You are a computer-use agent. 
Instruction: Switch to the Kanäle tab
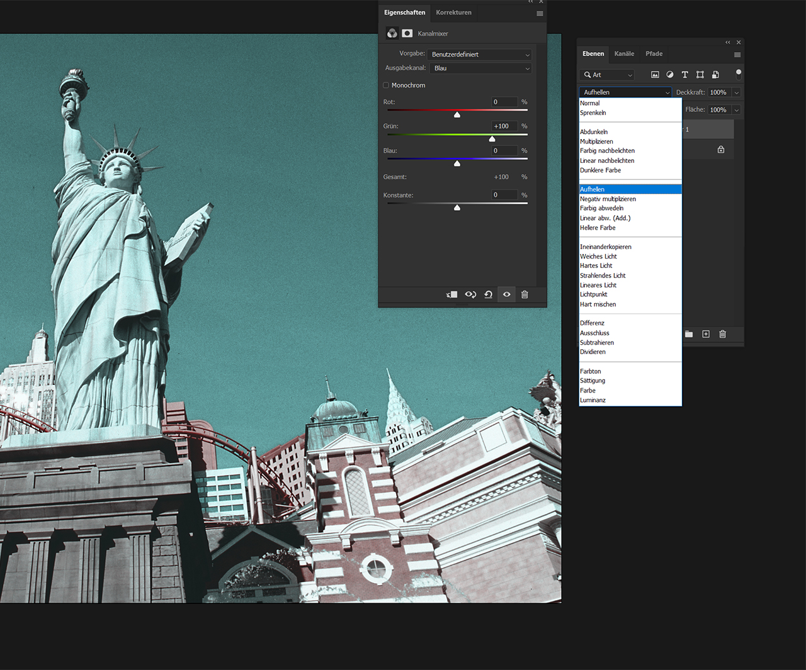pos(624,54)
